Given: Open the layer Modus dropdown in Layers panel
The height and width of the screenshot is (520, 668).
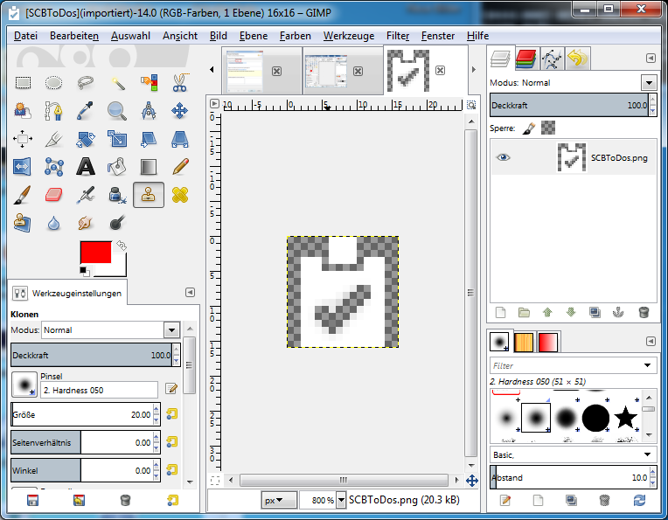Looking at the screenshot, I should click(648, 83).
